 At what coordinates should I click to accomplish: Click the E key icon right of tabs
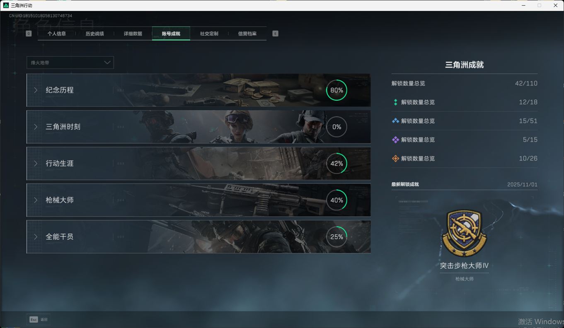click(x=275, y=34)
